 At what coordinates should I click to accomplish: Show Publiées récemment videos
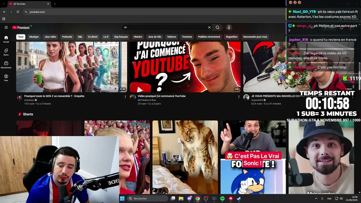[209, 37]
